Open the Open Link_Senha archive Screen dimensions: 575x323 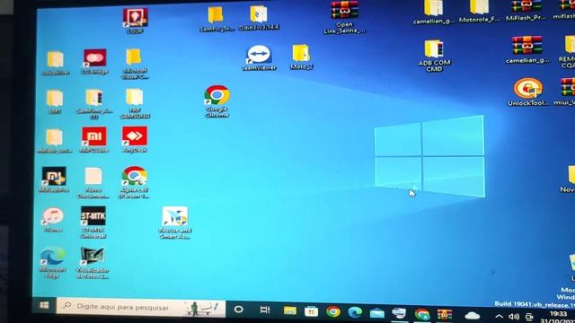tap(344, 17)
